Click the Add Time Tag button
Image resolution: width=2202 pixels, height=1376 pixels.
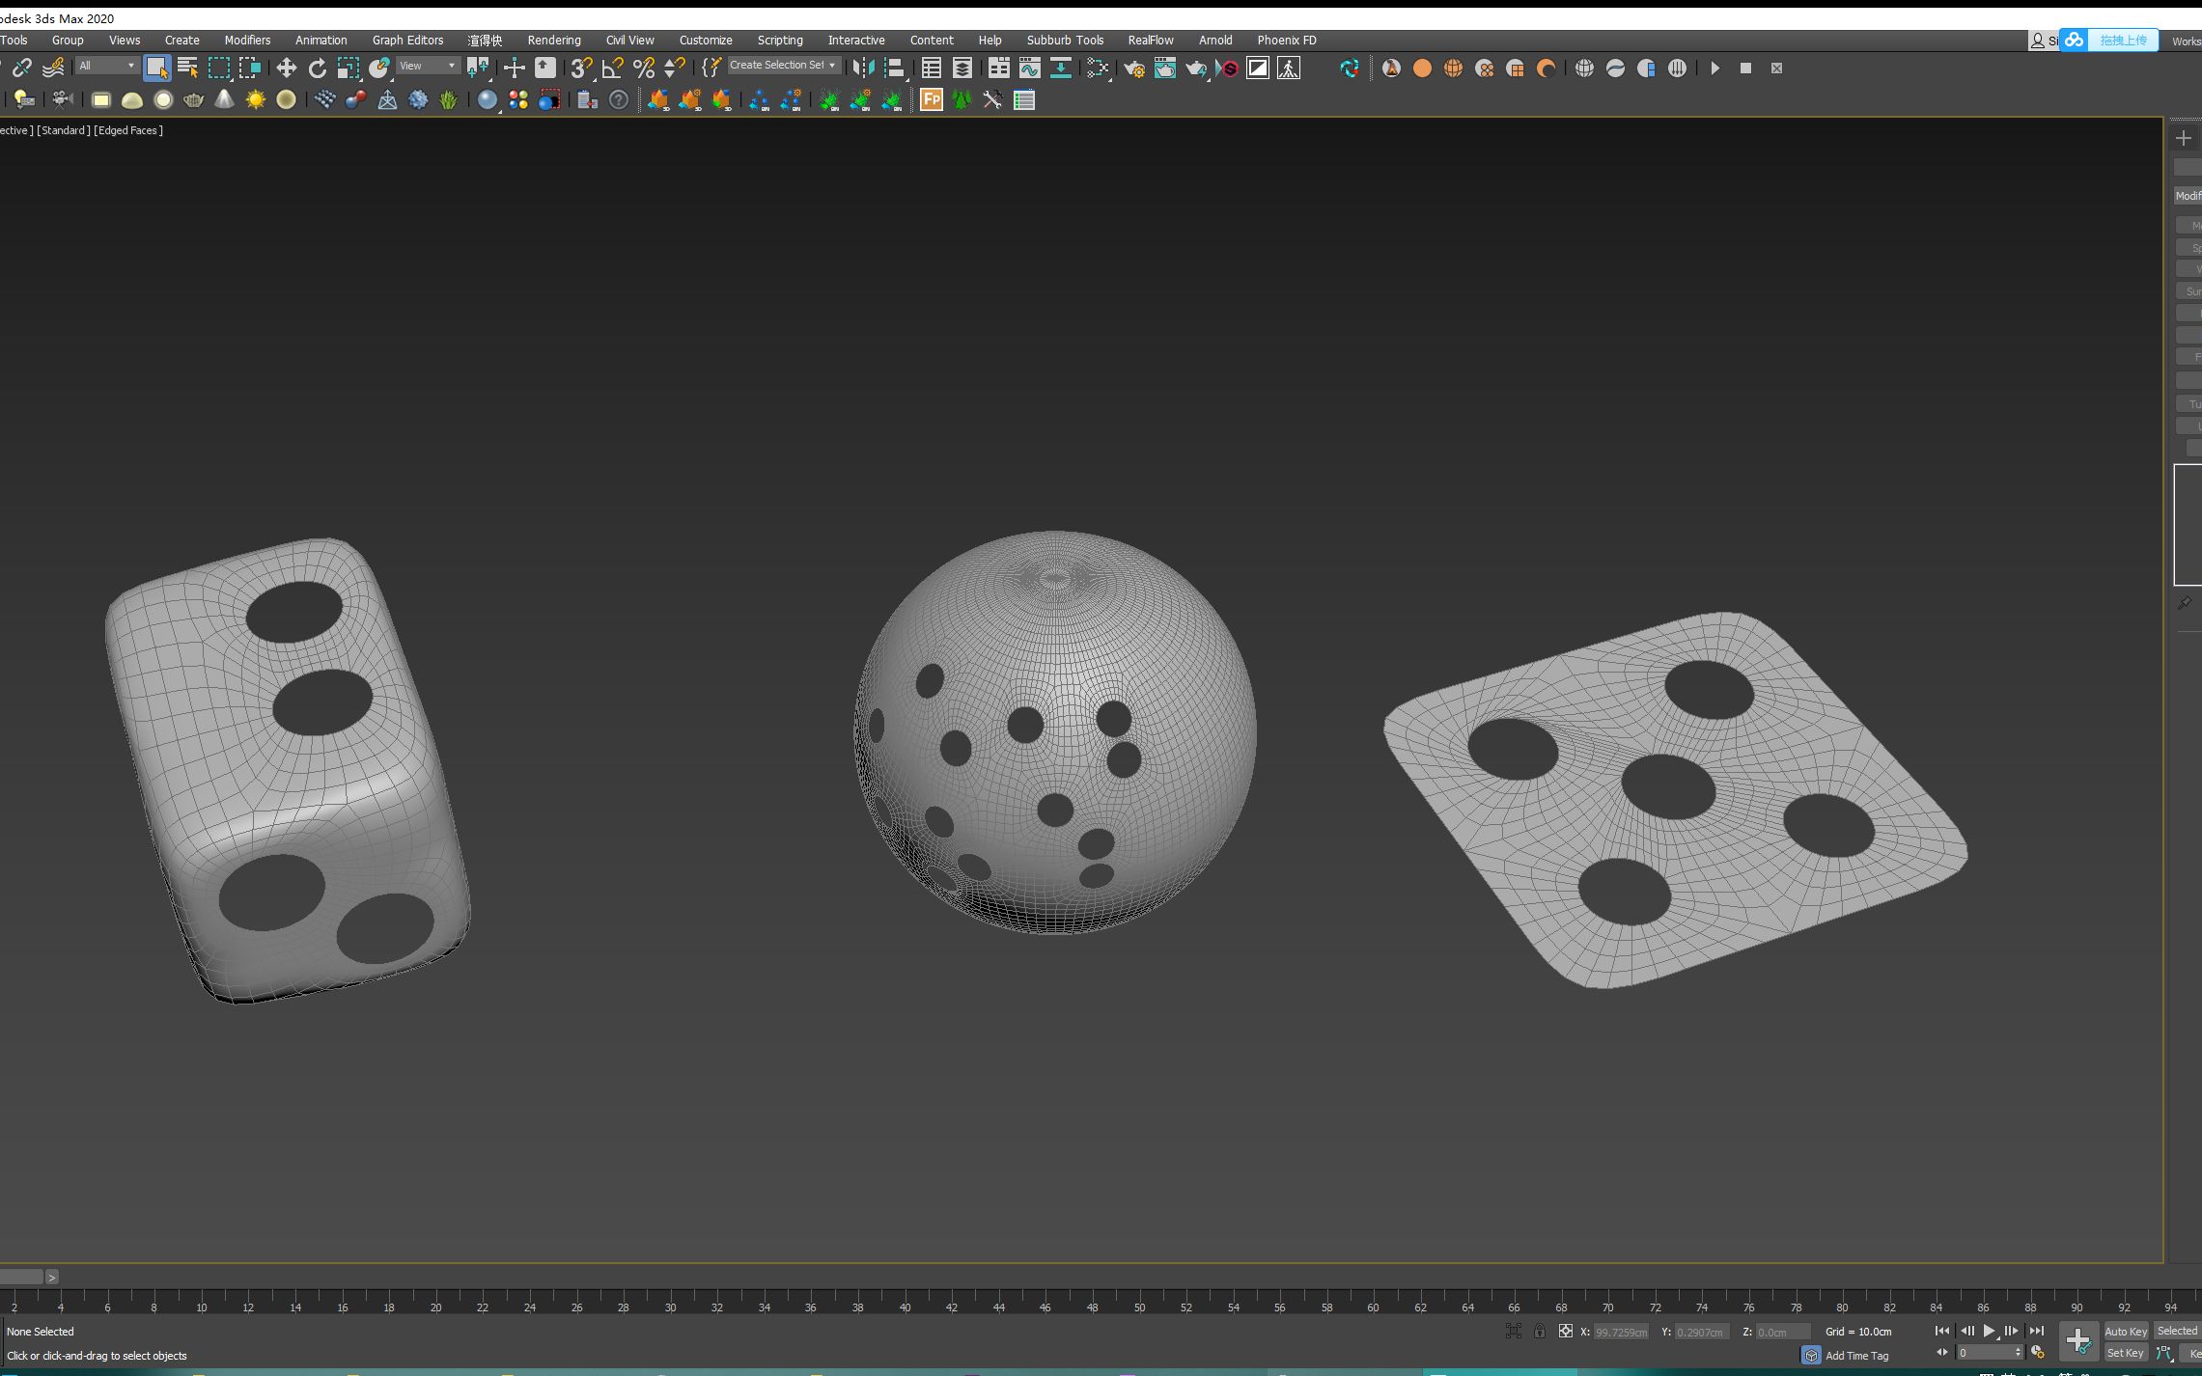1854,1355
